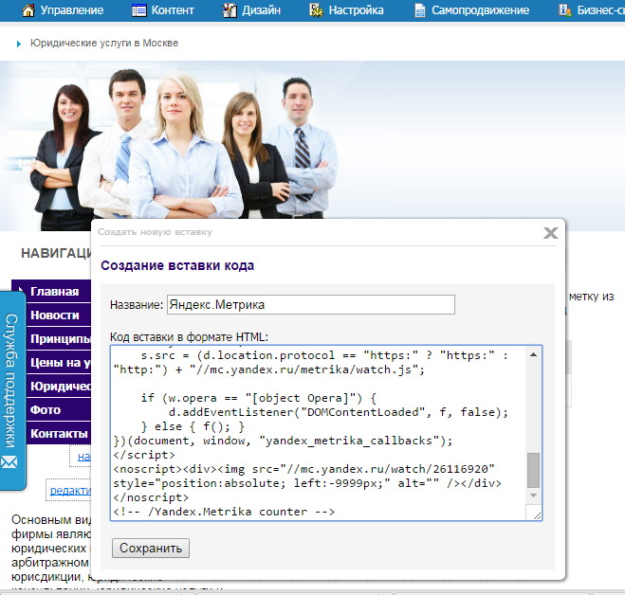
Task: Click the Юридические услуги в Москве breadcrumb
Action: pyautogui.click(x=103, y=44)
